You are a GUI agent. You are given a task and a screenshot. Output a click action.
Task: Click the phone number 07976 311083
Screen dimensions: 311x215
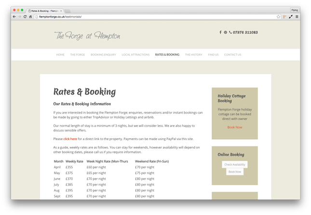point(245,32)
